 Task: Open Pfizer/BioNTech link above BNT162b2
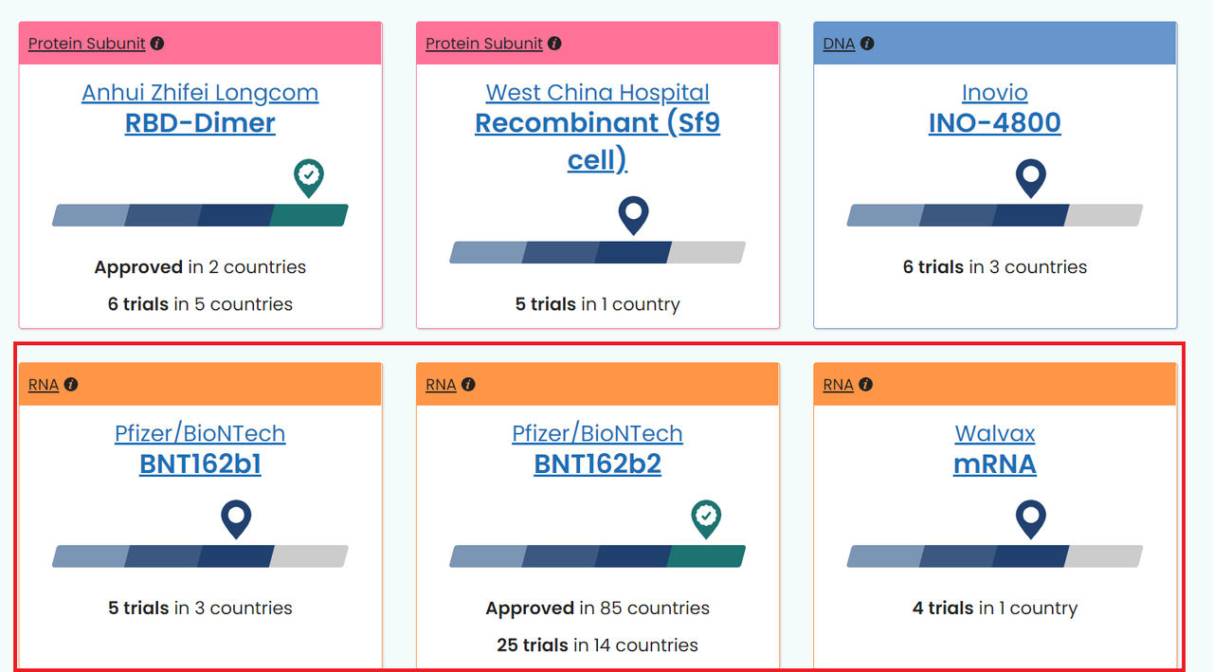597,434
